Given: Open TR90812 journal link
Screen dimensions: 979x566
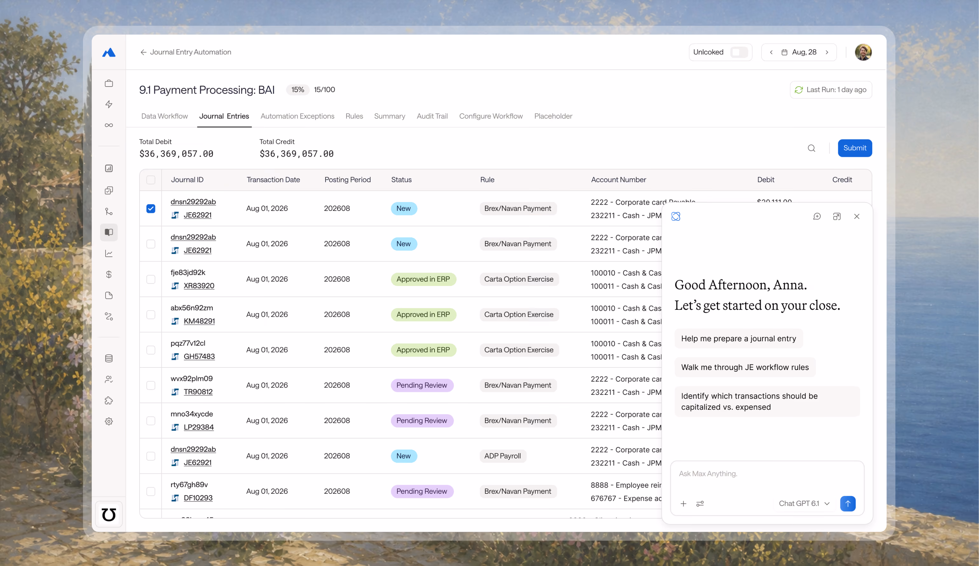Looking at the screenshot, I should [198, 392].
